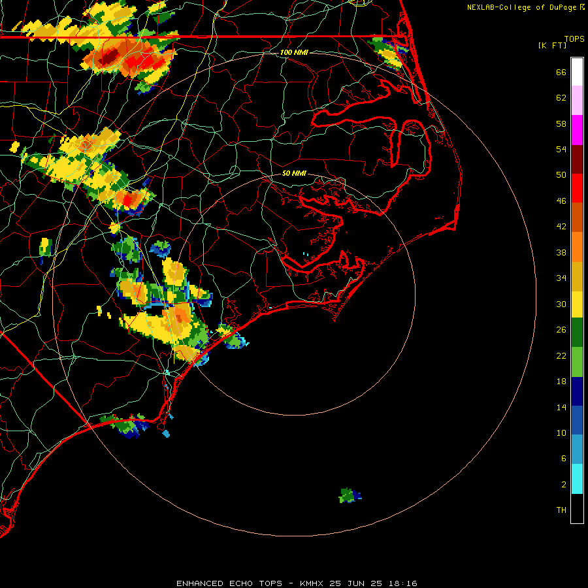This screenshot has width=588, height=588.
Task: Pick the dark orange legend swatch
Action: [577, 218]
